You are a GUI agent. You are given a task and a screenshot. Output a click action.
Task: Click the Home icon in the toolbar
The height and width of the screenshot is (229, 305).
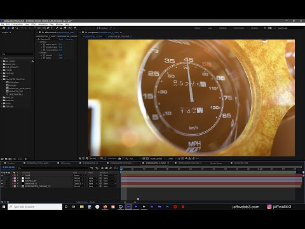(4, 28)
